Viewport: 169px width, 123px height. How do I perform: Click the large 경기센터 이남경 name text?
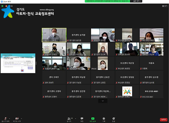[x=78, y=77]
